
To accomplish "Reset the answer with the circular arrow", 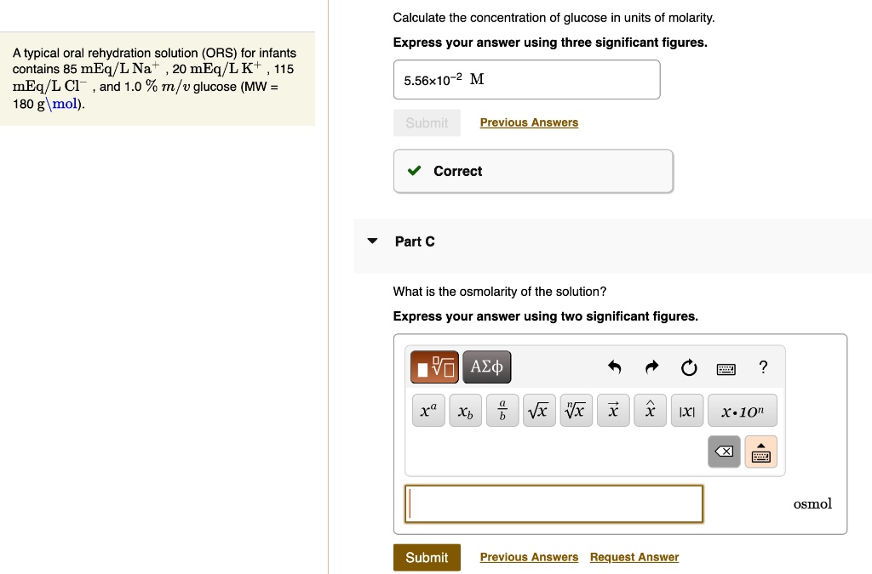I will (x=688, y=367).
